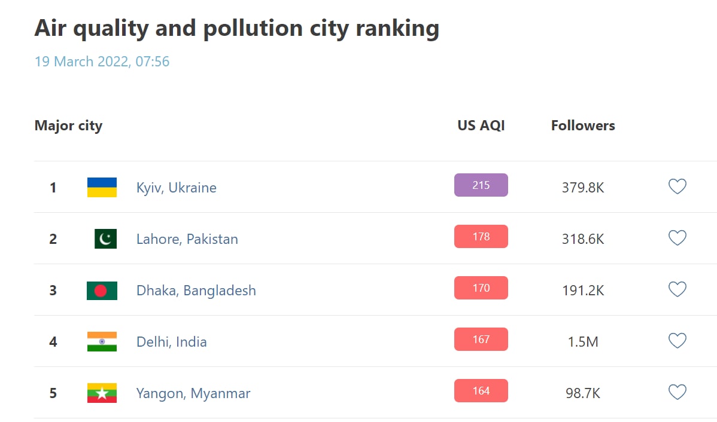Open the Lahore, Pakistan city page
Image resolution: width=717 pixels, height=422 pixels.
(x=187, y=239)
